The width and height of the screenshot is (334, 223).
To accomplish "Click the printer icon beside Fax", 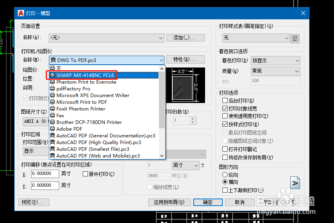I will point(52,116).
